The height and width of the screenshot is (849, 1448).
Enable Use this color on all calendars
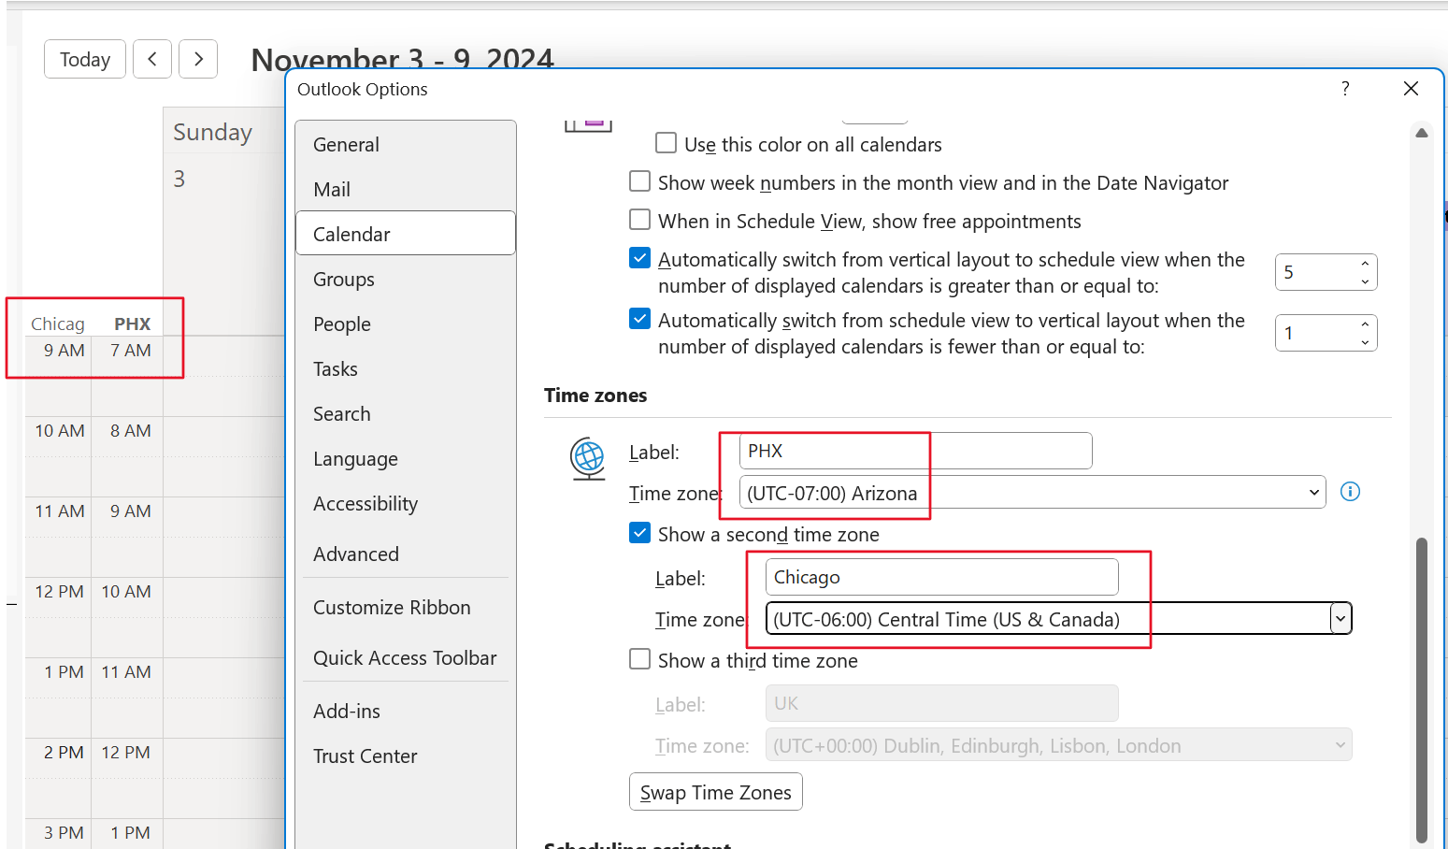click(667, 143)
